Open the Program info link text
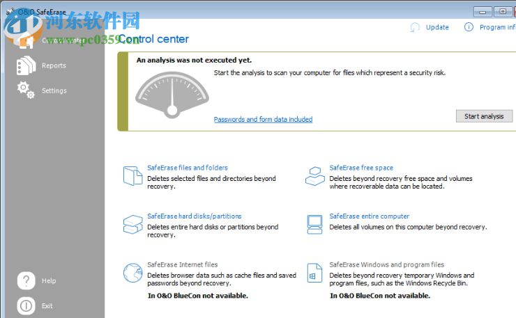 [498, 27]
